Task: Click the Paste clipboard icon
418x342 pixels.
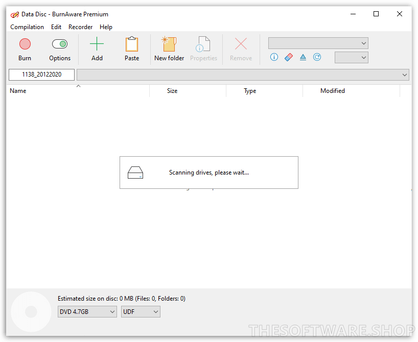Action: click(132, 44)
